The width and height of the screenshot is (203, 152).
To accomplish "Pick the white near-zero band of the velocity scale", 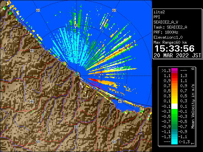I will click(174, 106).
